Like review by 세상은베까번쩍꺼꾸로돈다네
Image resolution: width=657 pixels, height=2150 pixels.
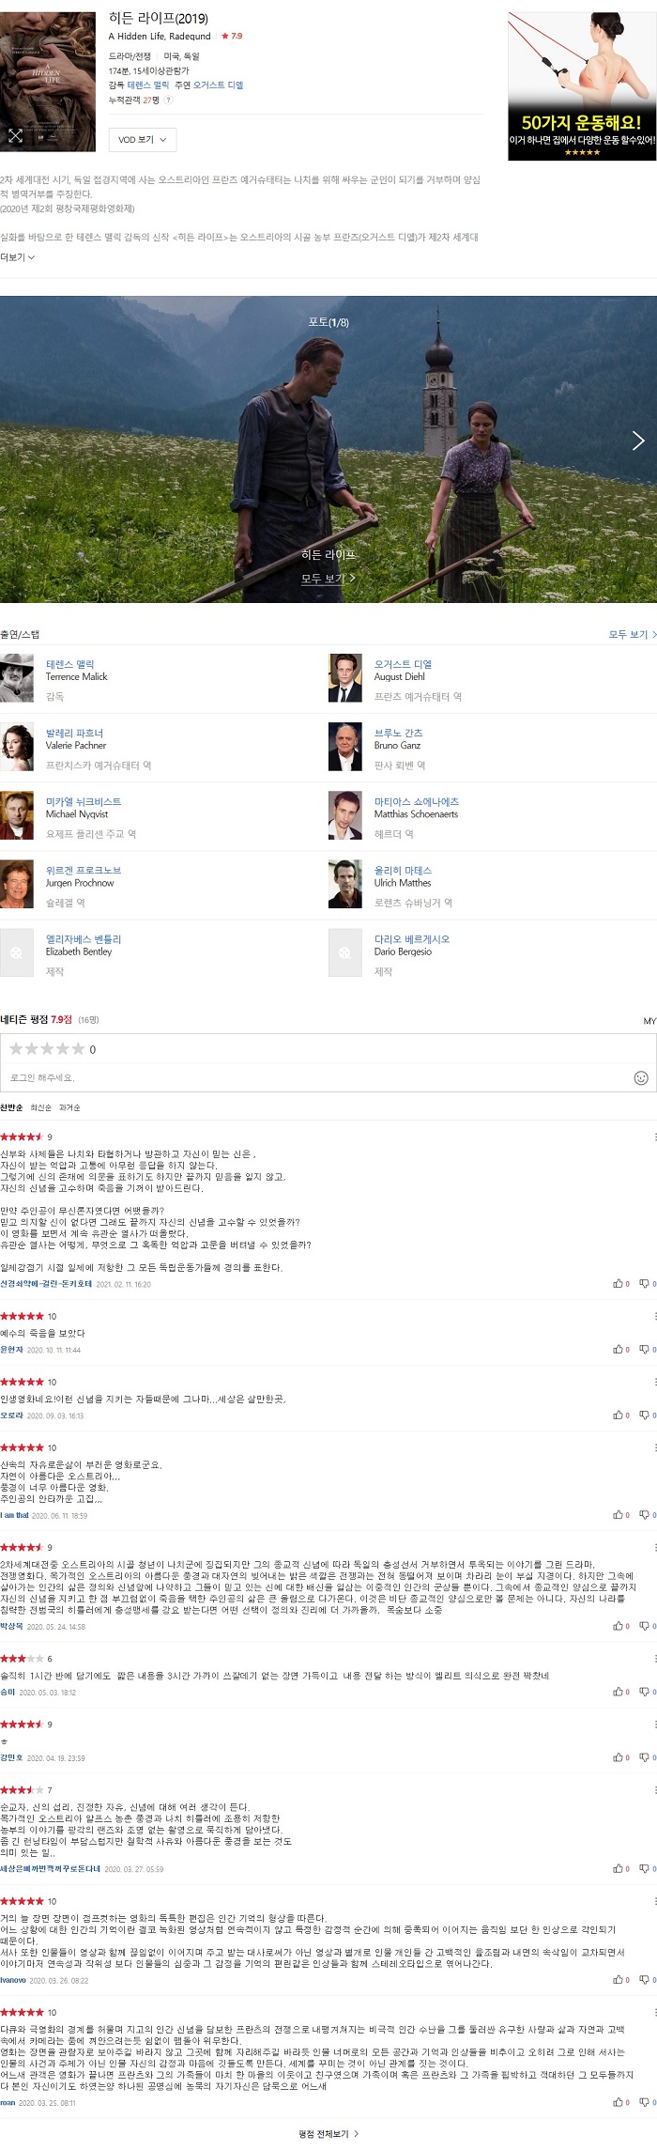click(x=620, y=1868)
